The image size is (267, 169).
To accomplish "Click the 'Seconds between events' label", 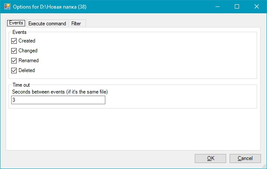I will [x=60, y=92].
